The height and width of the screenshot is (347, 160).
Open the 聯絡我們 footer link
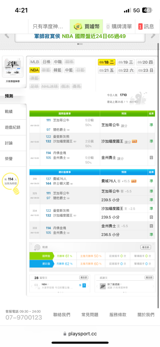[62, 315]
